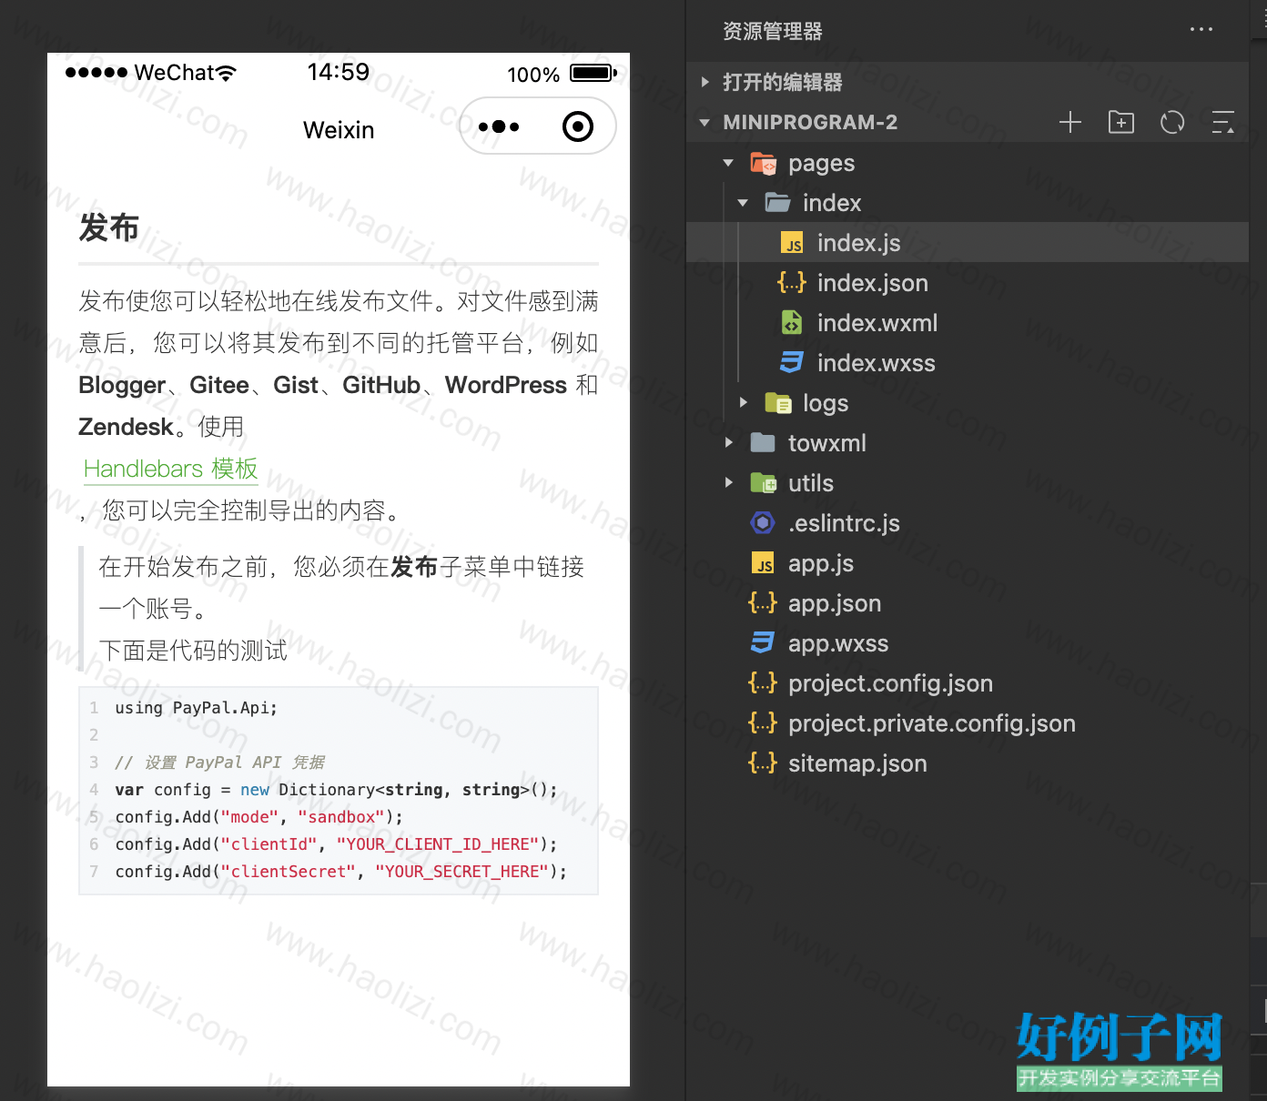Expand the towxml folder arrow
Screen dimensions: 1267x1101
point(729,442)
